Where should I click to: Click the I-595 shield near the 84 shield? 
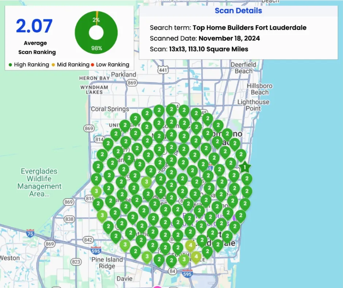click(x=187, y=274)
